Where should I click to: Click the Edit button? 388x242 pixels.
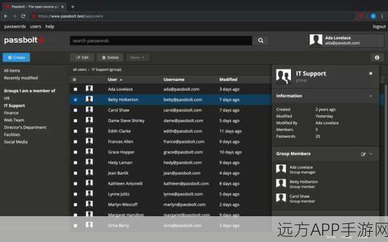click(x=82, y=57)
